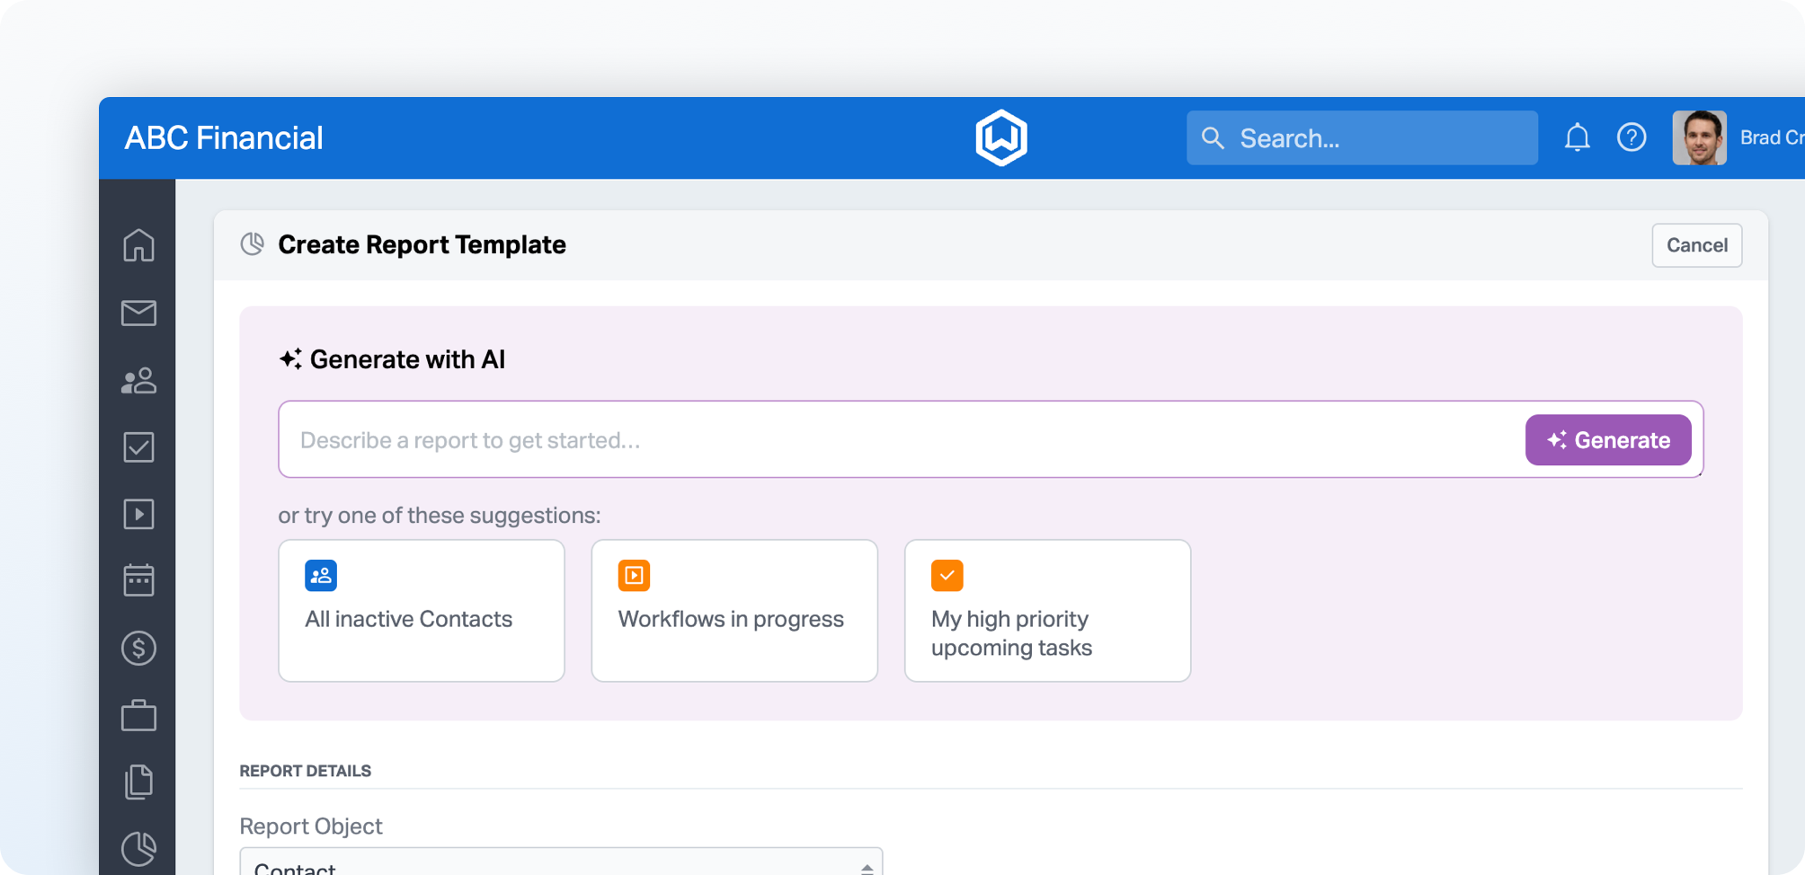This screenshot has width=1805, height=875.
Task: Open the Billing dollar icon in the sidebar
Action: pyautogui.click(x=138, y=648)
